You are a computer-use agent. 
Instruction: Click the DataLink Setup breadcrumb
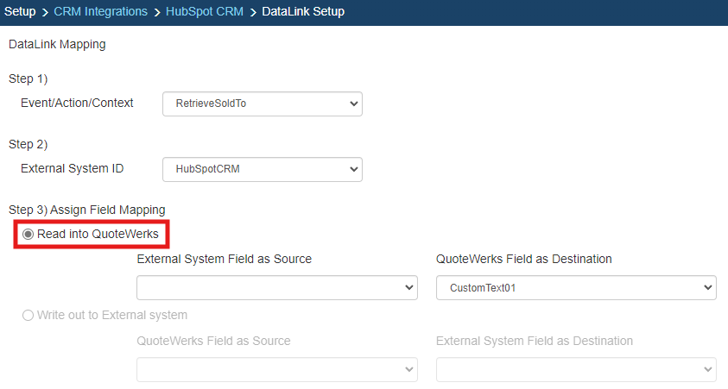(x=302, y=12)
